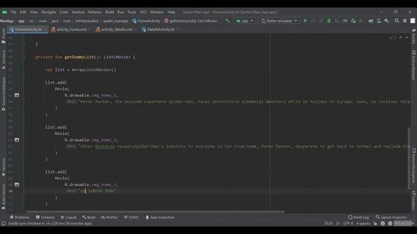Open the app run configuration dropdown
The height and width of the screenshot is (234, 417).
244,21
